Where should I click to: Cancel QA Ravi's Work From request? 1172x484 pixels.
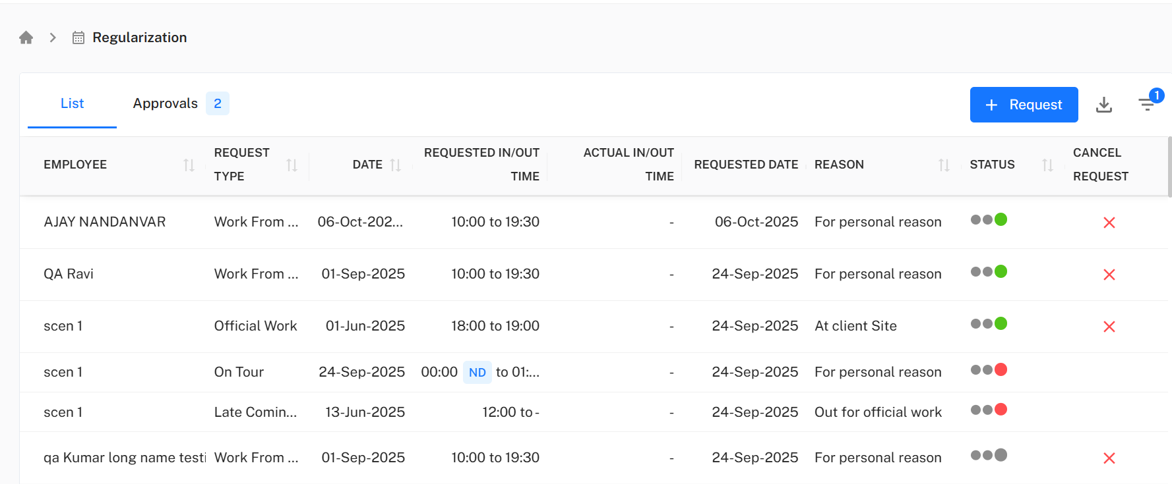click(1109, 275)
